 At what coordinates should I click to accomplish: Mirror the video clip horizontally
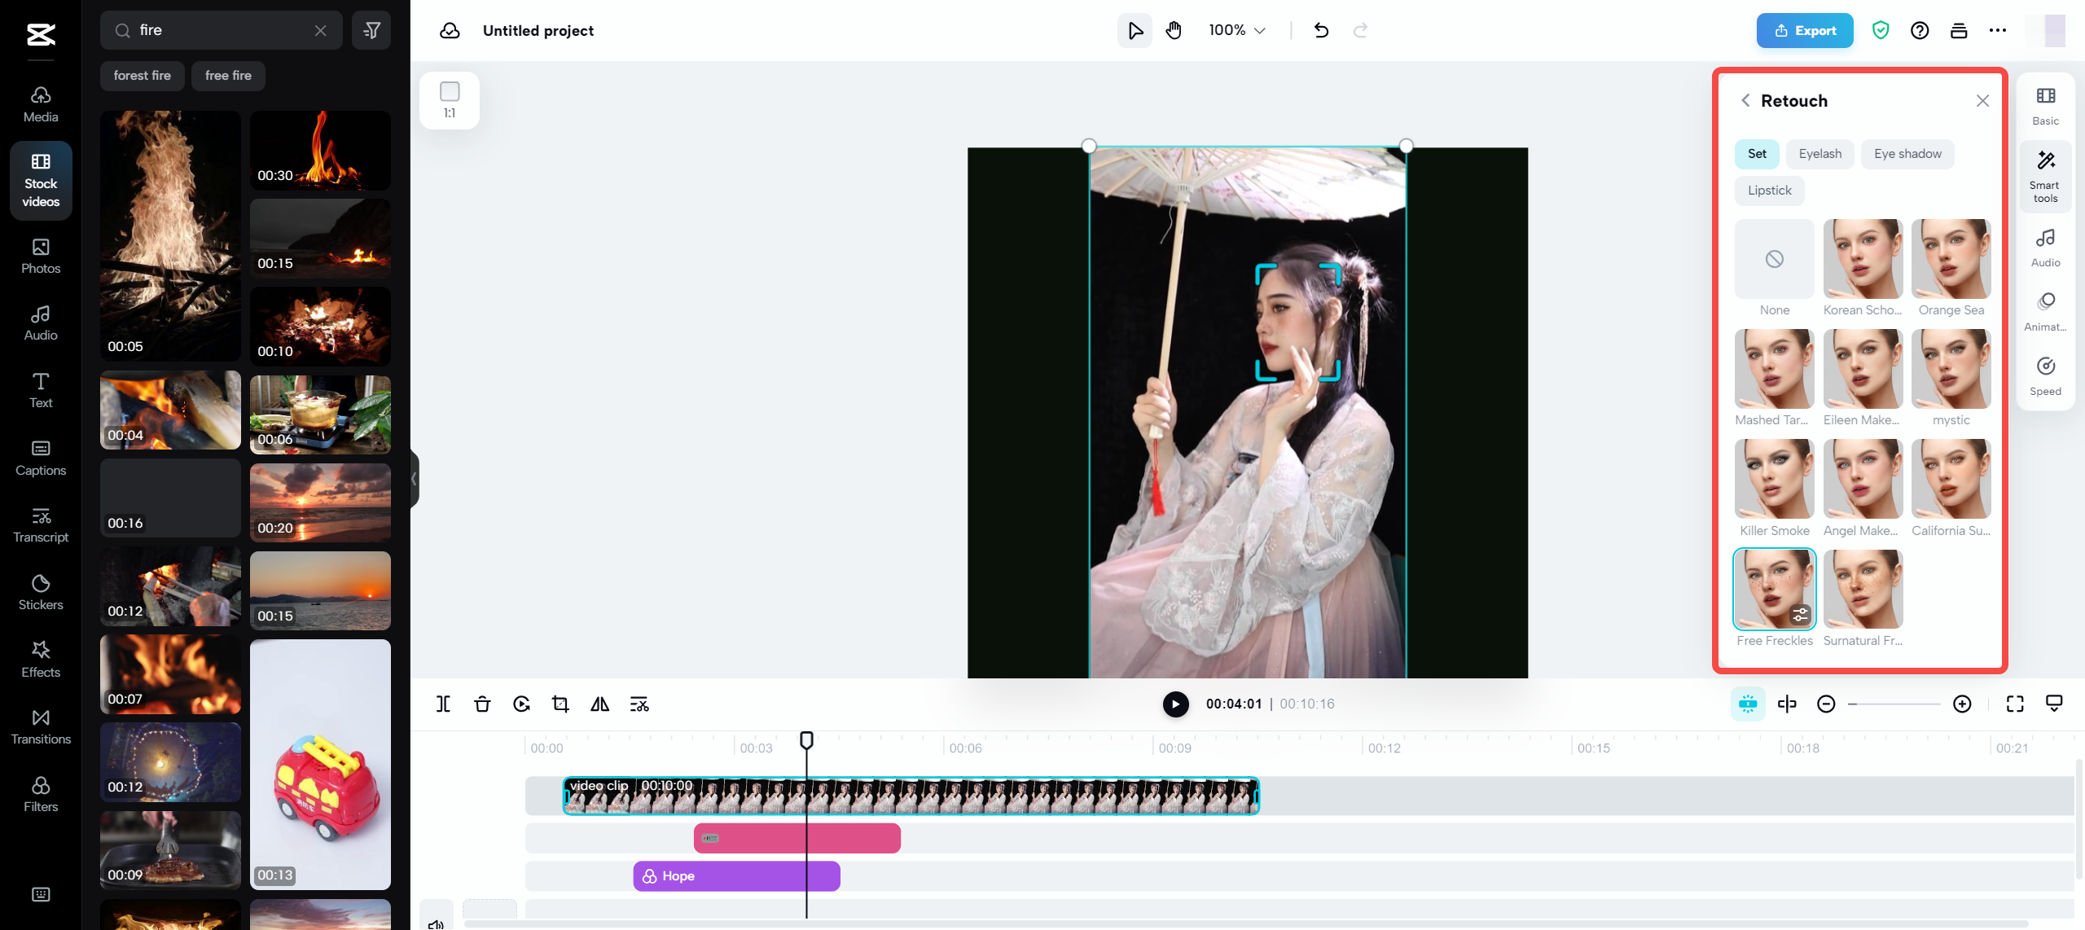tap(599, 704)
